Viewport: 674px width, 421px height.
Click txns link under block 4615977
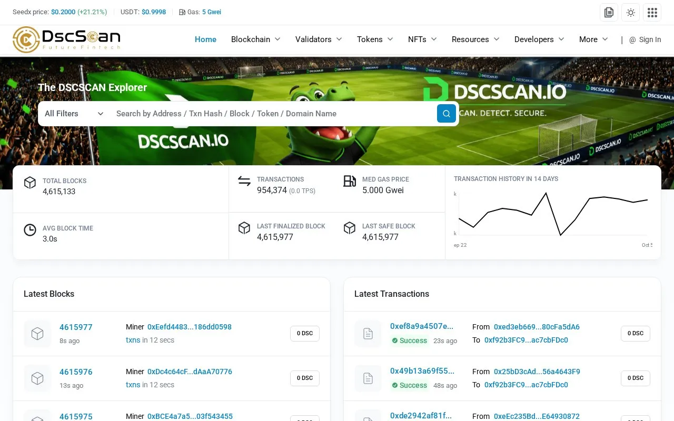[x=133, y=340]
